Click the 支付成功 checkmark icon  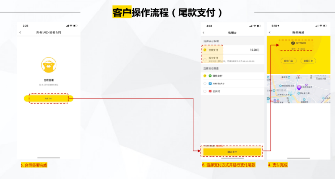(293, 43)
